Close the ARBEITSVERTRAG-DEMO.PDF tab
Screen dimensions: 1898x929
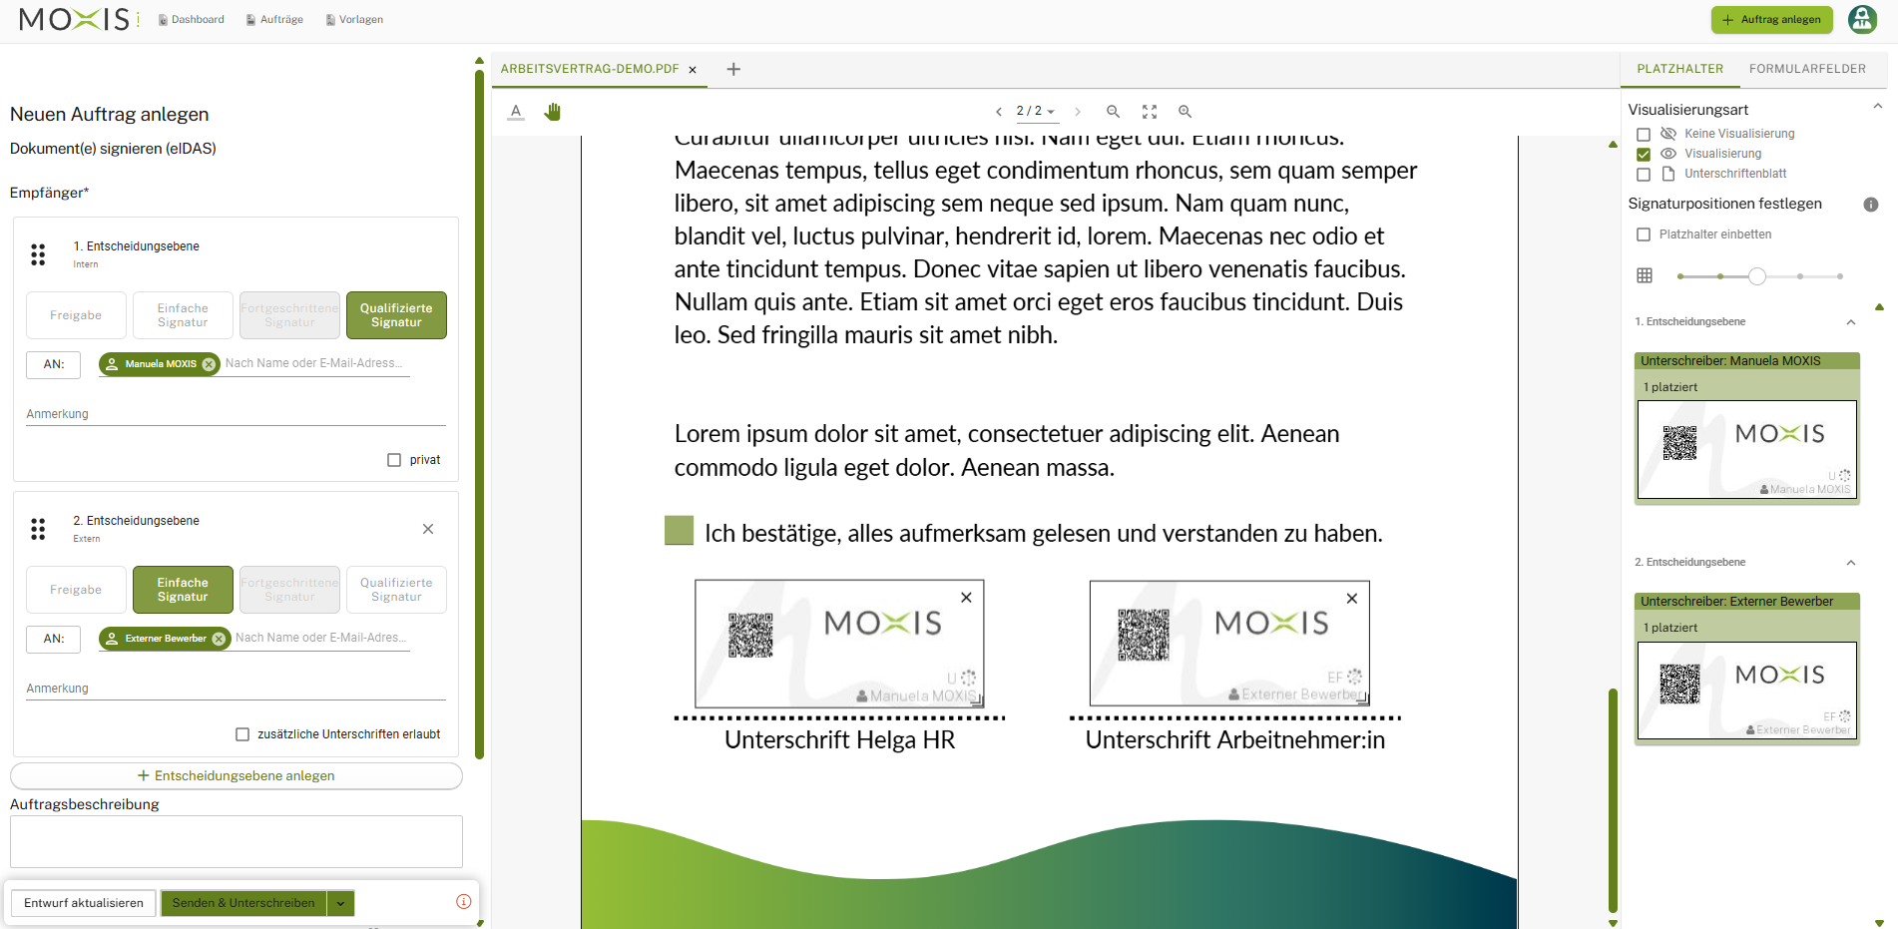click(x=693, y=70)
